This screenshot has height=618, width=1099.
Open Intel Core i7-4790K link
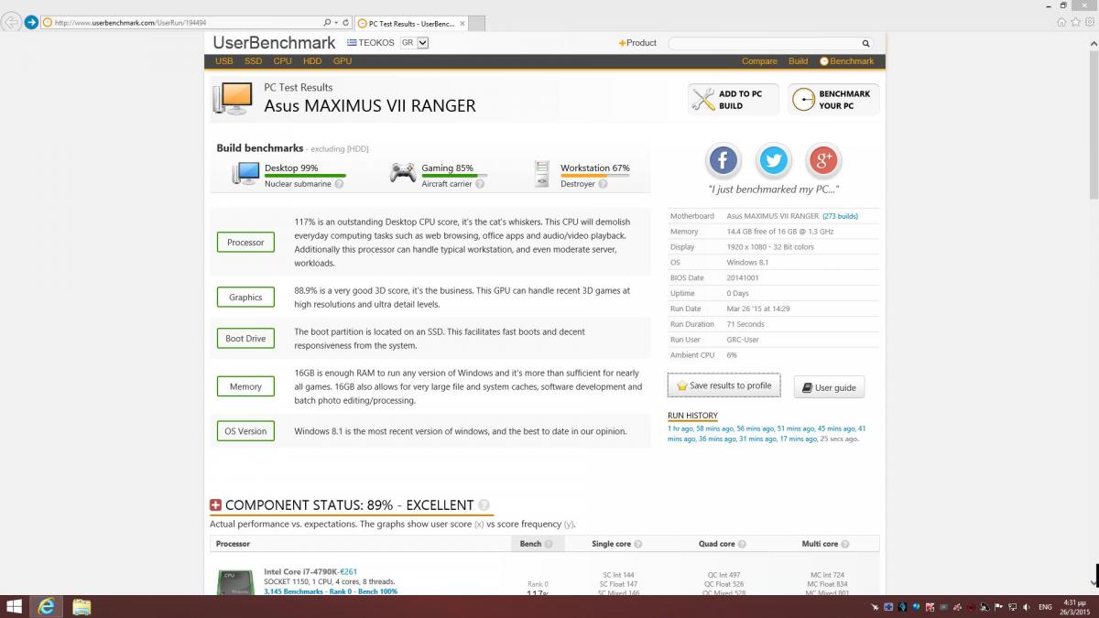pyautogui.click(x=300, y=571)
